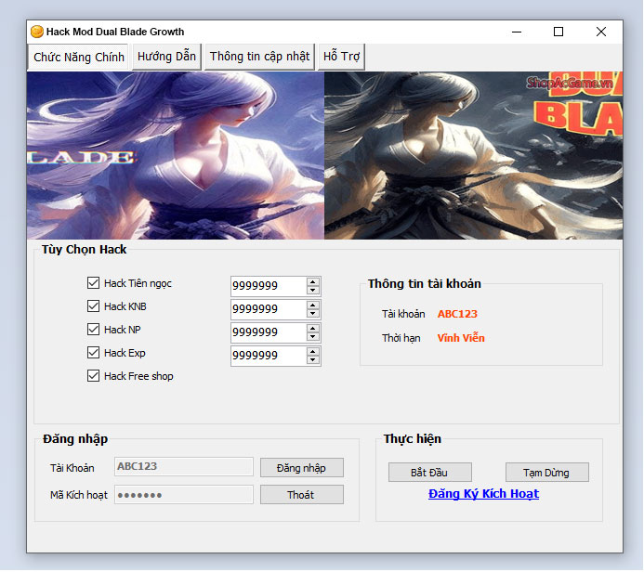Screen dimensions: 644x572
Task: Click the Thoát button
Action: [x=302, y=495]
